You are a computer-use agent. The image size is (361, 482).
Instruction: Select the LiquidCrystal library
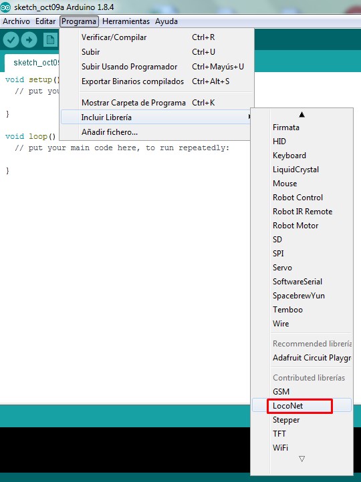302,170
